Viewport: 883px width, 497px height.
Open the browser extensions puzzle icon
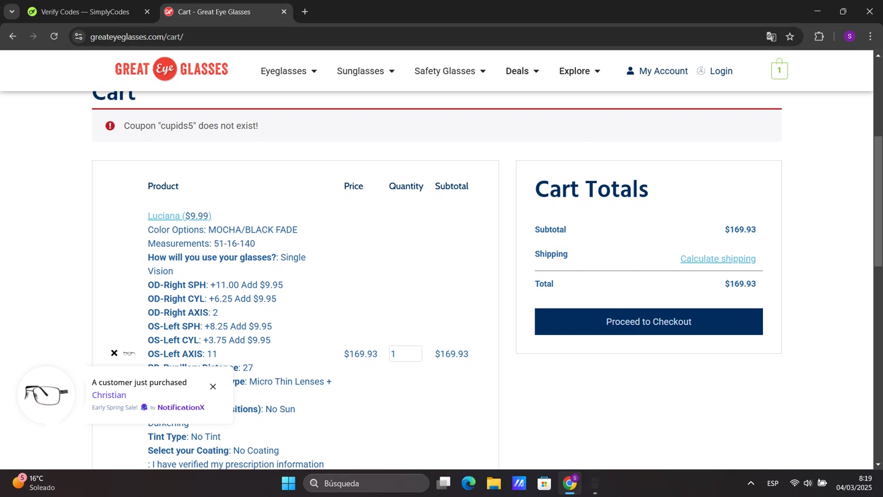click(x=819, y=37)
